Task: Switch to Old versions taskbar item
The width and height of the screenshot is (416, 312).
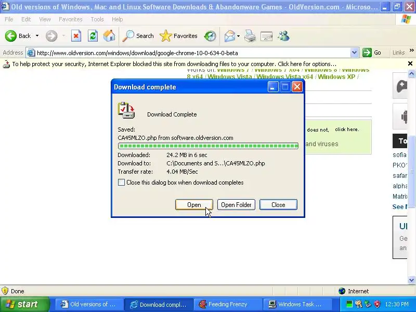Action: [89, 304]
